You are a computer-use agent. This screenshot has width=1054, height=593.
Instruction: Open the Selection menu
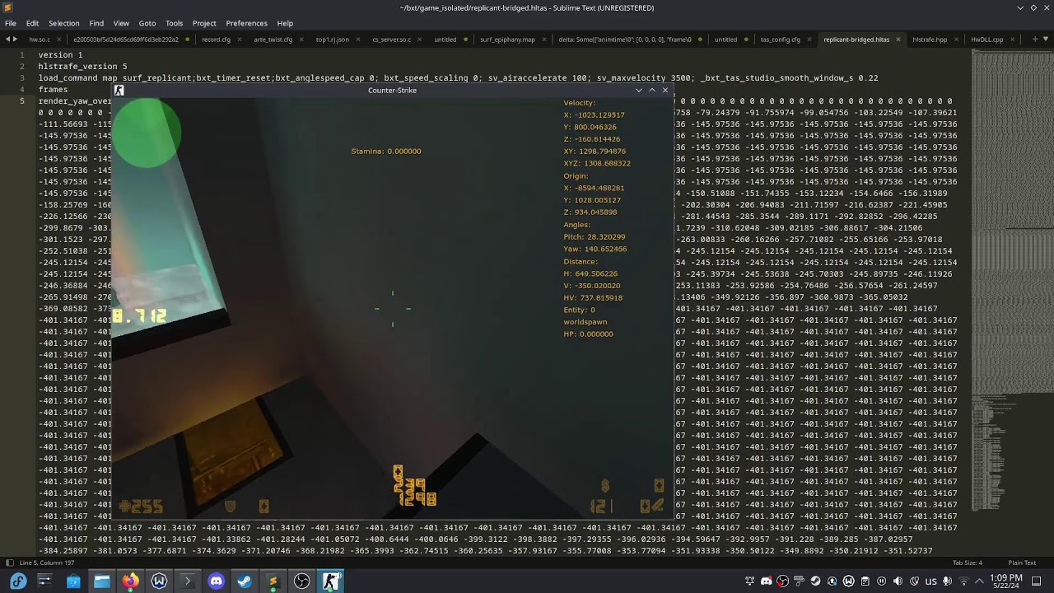pyautogui.click(x=64, y=23)
